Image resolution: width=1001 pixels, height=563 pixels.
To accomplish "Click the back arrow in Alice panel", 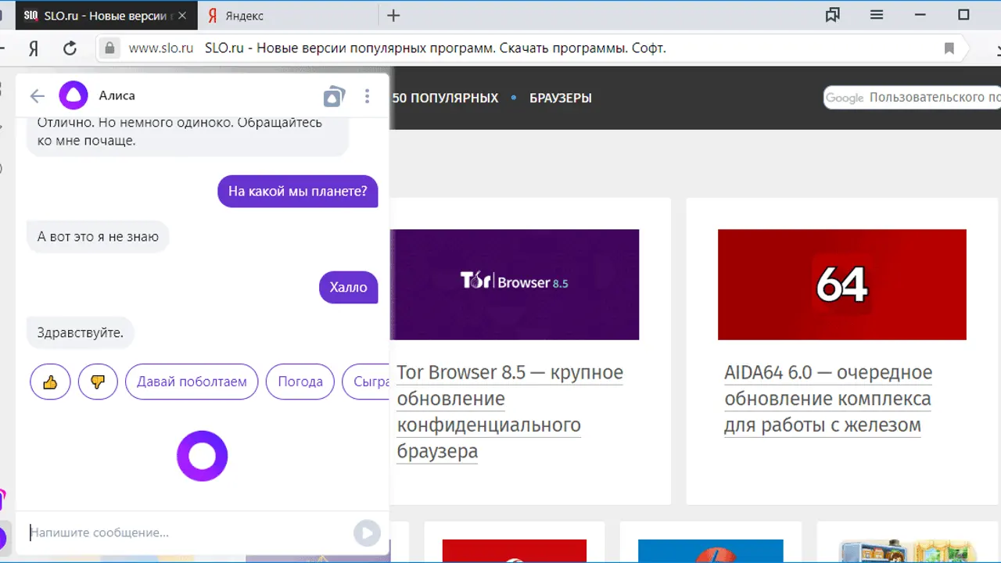I will click(x=37, y=96).
